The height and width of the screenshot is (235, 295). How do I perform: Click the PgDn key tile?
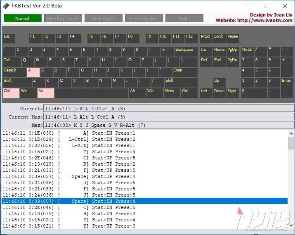point(233,62)
